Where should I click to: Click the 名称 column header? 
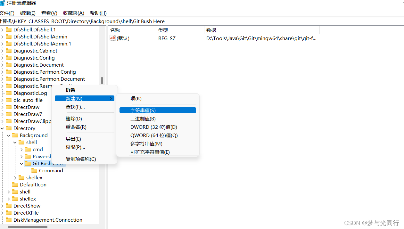point(132,30)
